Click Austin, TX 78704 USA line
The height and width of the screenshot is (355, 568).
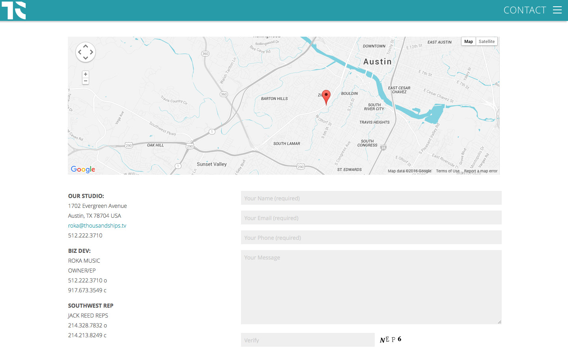[95, 216]
